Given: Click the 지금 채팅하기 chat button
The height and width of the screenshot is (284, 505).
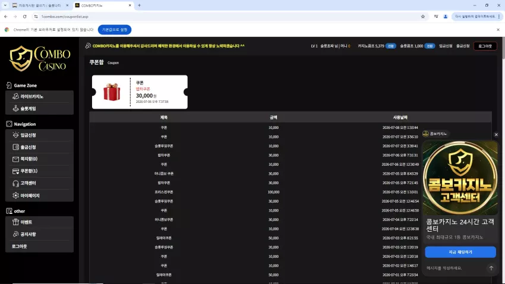Looking at the screenshot, I should (x=460, y=252).
